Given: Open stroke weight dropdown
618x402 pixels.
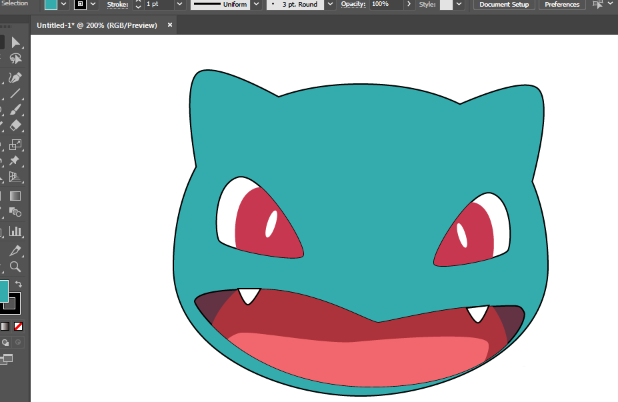Looking at the screenshot, I should [179, 5].
